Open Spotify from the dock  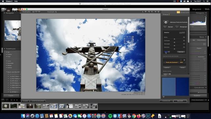[110, 116]
